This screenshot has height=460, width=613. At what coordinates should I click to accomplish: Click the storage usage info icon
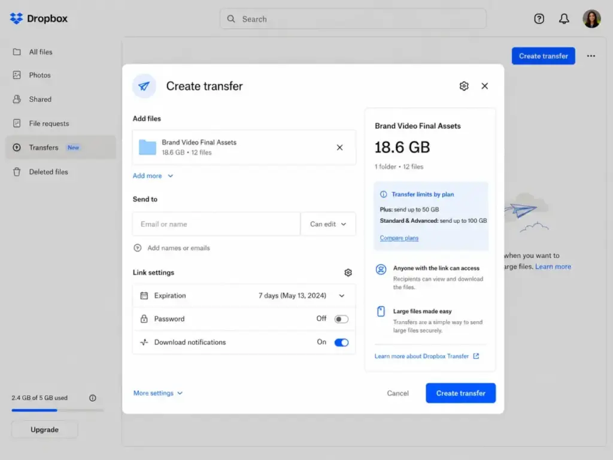92,398
